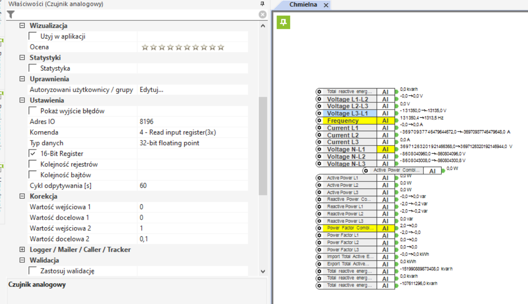Switch to the Chmielna tab
This screenshot has height=304, width=528.
point(303,4)
